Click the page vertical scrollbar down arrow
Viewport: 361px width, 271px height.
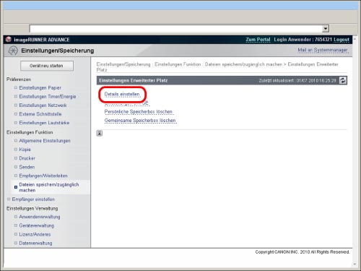(355, 264)
